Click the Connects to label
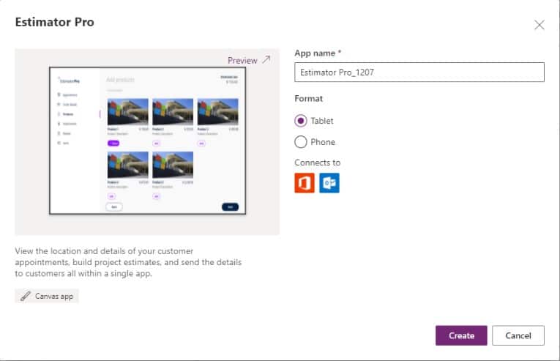This screenshot has width=560, height=361. point(317,163)
